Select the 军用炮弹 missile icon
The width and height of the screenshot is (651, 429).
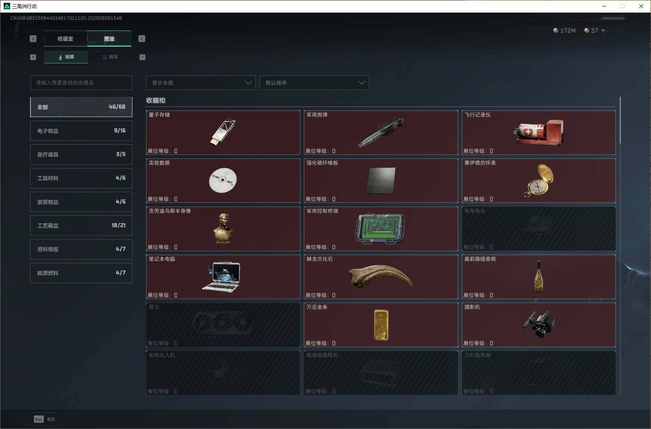[381, 132]
